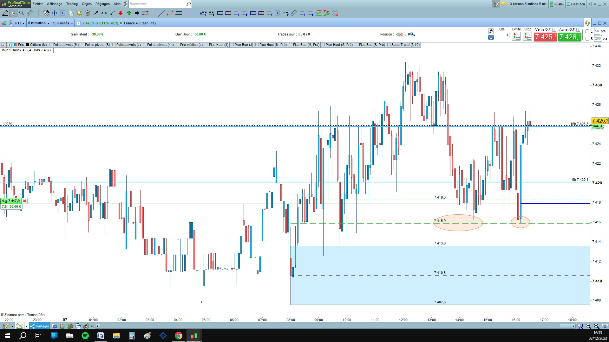Click the trash bin delete objects icon
Image resolution: width=609 pixels, height=342 pixels.
88,13
